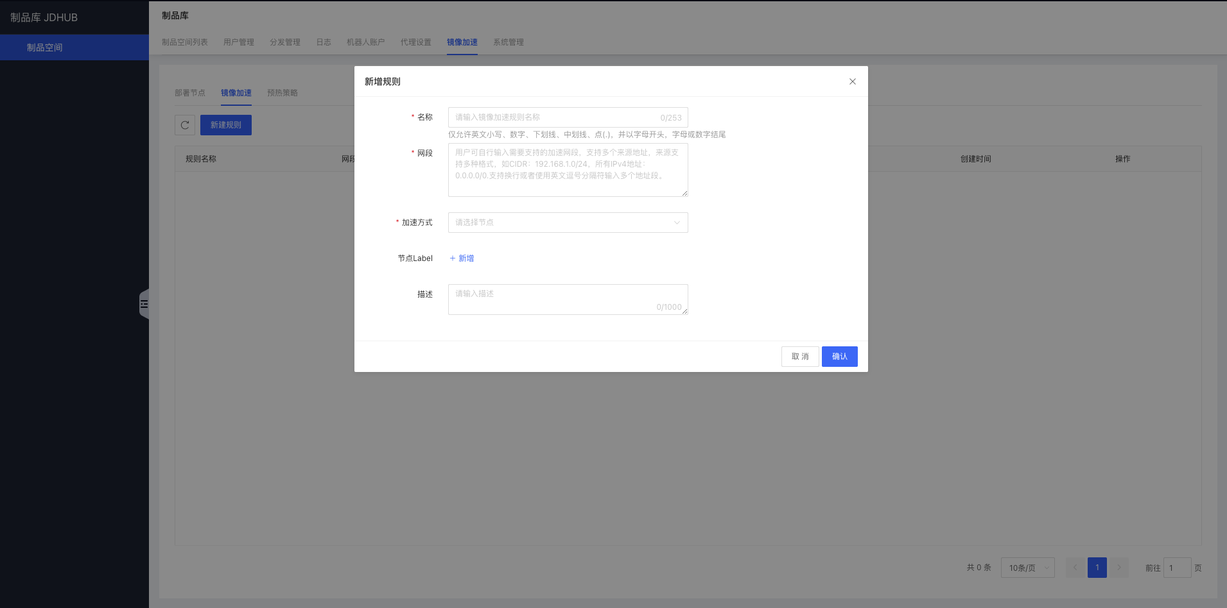Open the 分发管理 tab
Image resolution: width=1227 pixels, height=608 pixels.
click(285, 42)
